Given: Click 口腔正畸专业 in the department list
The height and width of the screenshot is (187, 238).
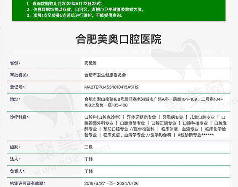Looking at the screenshot, I should 164,123.
